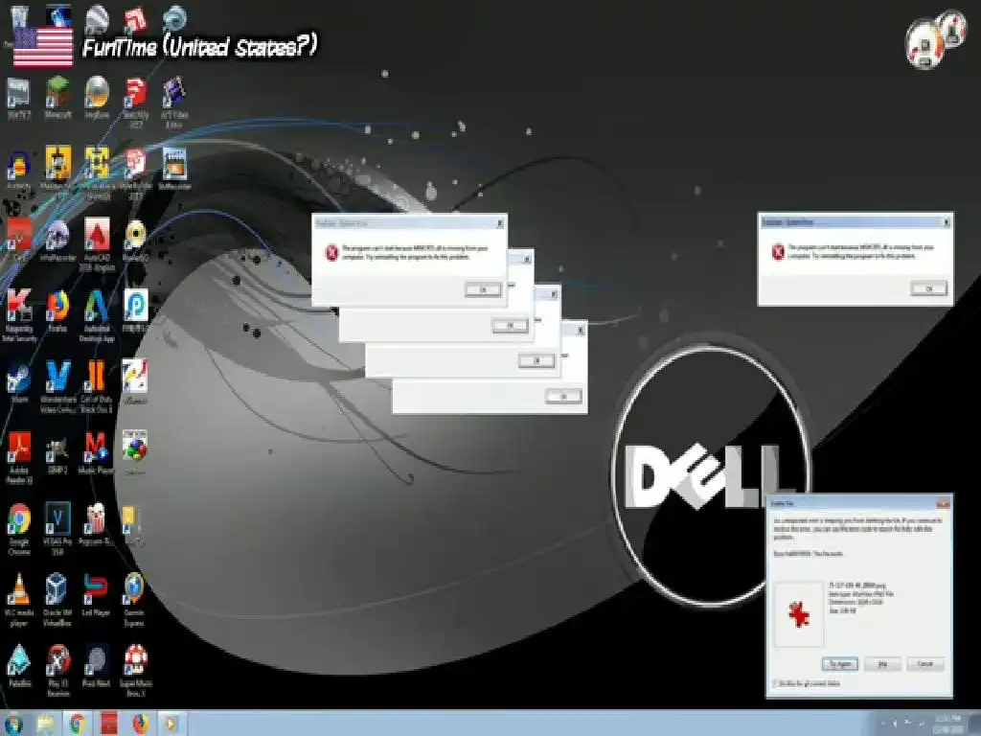
Task: Click OK in the standalone right-side error dialog
Action: coord(928,288)
